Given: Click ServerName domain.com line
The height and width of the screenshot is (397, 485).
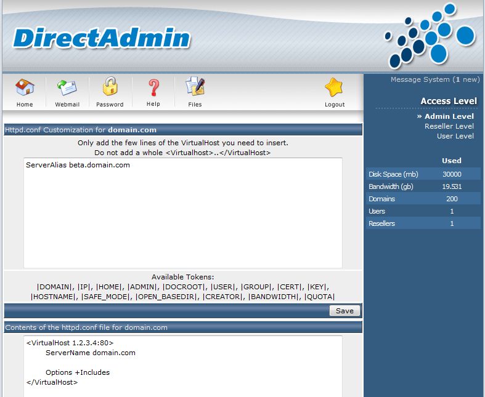Looking at the screenshot, I should (91, 353).
